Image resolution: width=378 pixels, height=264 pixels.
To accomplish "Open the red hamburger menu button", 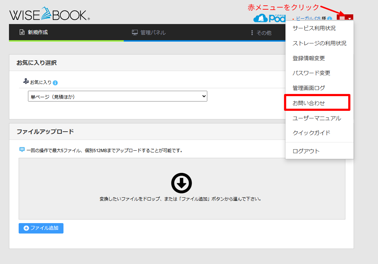I will 345,18.
